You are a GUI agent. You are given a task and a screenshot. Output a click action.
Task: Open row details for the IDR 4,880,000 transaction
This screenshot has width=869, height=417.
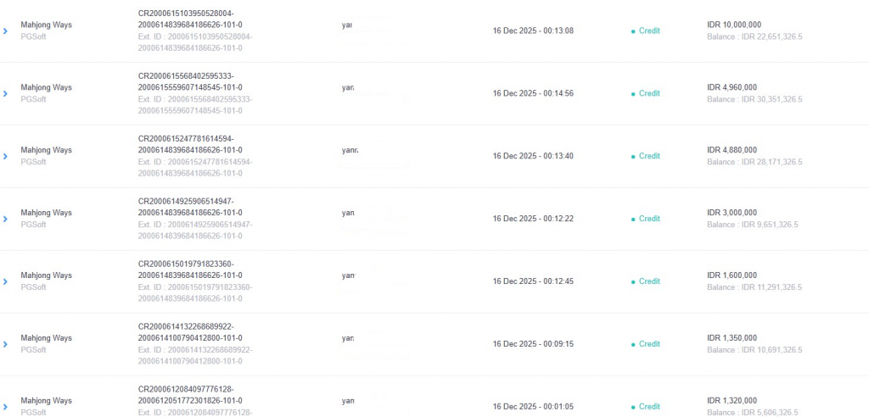[x=5, y=157]
